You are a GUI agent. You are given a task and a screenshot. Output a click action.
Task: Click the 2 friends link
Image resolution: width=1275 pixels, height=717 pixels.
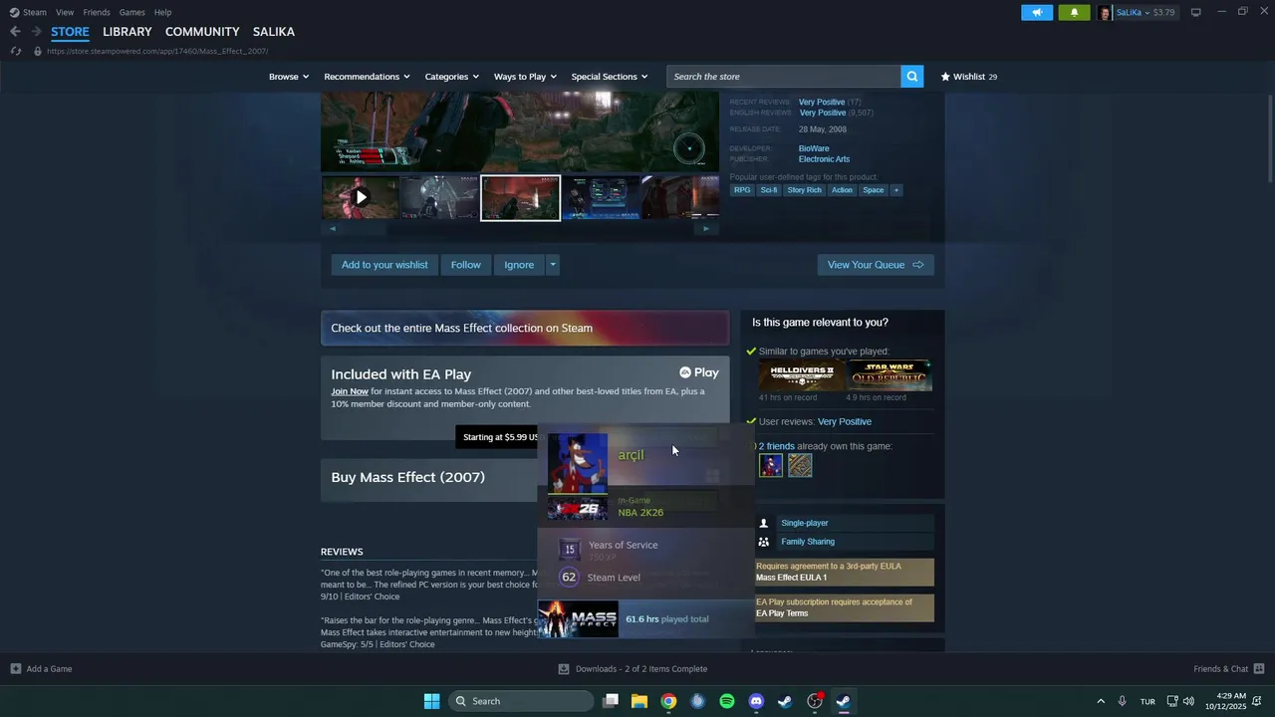coord(777,446)
